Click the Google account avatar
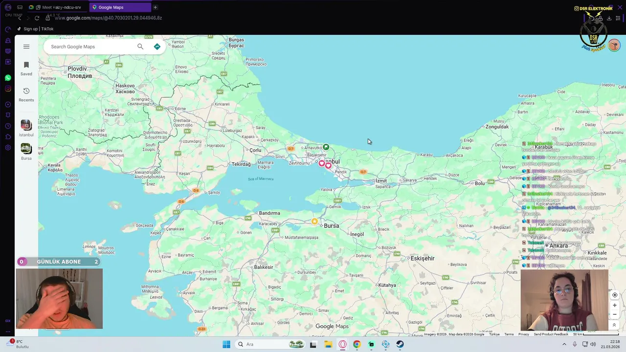The image size is (626, 352). click(x=614, y=45)
